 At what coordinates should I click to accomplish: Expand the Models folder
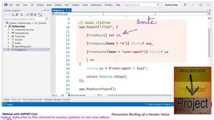click(8, 40)
